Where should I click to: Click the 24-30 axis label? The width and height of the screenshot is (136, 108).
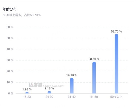(49, 97)
